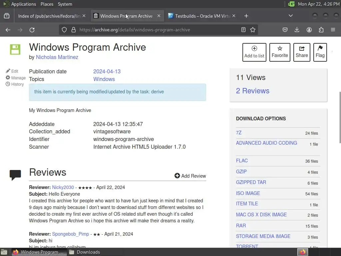
Task: Click the clock History item link
Action: point(15,84)
